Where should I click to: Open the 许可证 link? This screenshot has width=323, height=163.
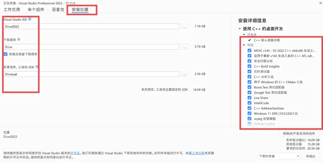tap(75, 153)
